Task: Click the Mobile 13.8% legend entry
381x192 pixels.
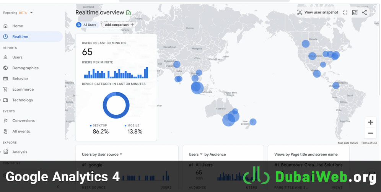Action: (134, 129)
